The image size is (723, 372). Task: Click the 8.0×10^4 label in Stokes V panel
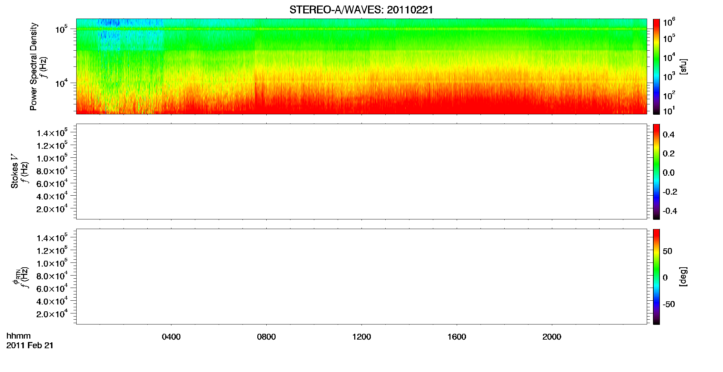coord(52,171)
